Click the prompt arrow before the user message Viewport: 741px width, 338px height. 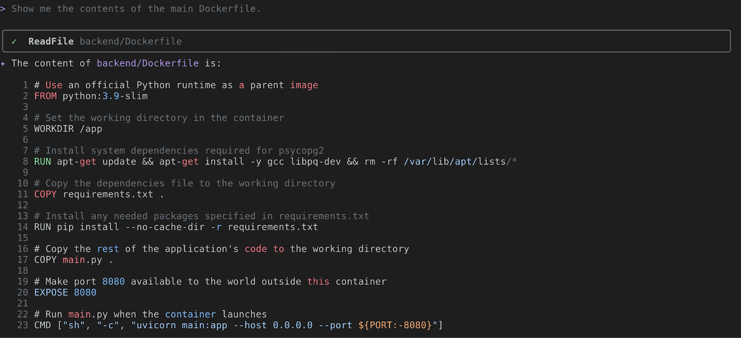[3, 9]
